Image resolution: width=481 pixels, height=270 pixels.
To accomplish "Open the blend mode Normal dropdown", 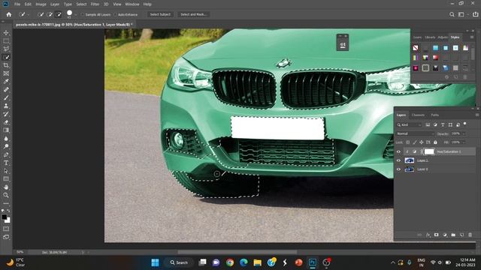I will pos(415,133).
